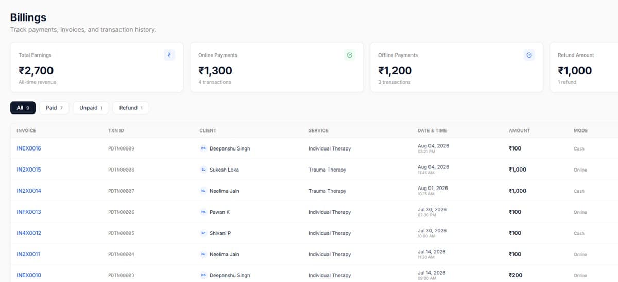Click the Cash mode in IN4X0012 row
The height and width of the screenshot is (282, 618).
[579, 233]
